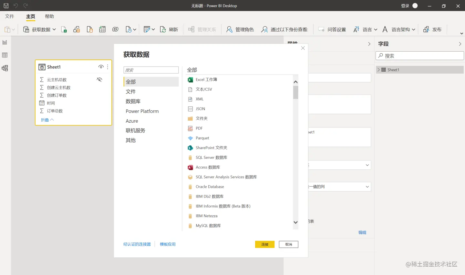Click the 取消 button
The height and width of the screenshot is (275, 465).
[x=289, y=244]
